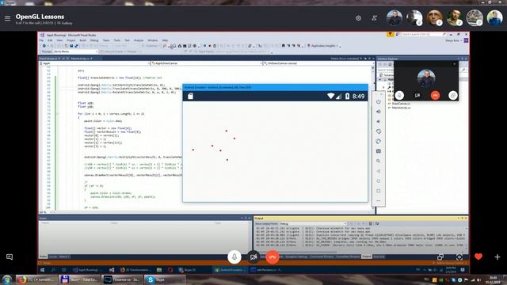Rotate the emulator right

379,141
